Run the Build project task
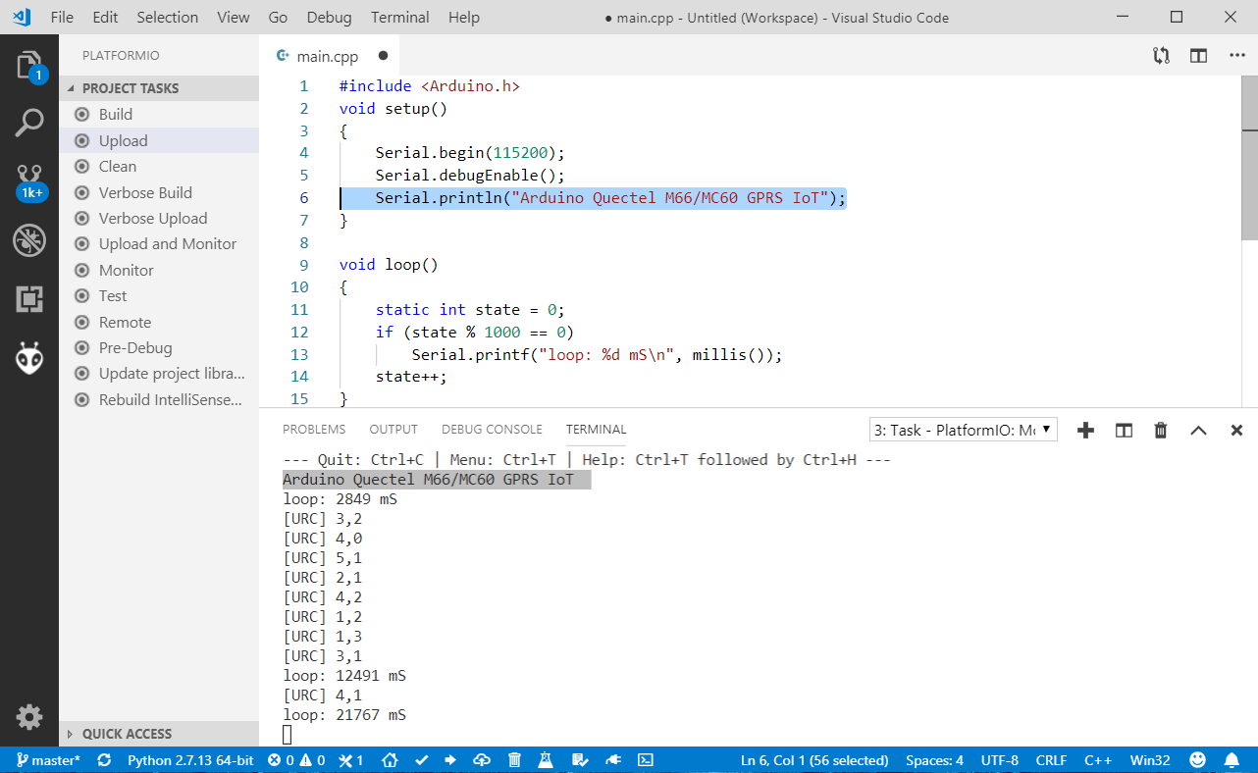This screenshot has height=773, width=1258. [x=159, y=115]
